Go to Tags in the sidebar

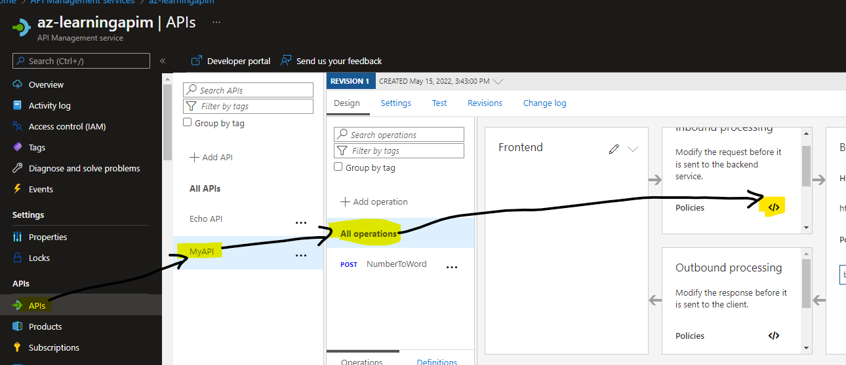[x=37, y=147]
